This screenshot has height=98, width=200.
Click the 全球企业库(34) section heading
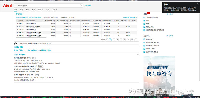20,55
